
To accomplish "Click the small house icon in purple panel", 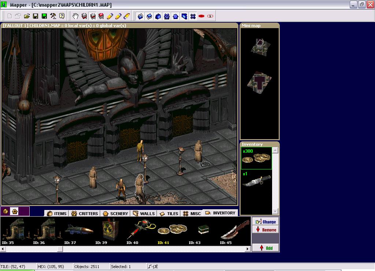I will click(15, 211).
